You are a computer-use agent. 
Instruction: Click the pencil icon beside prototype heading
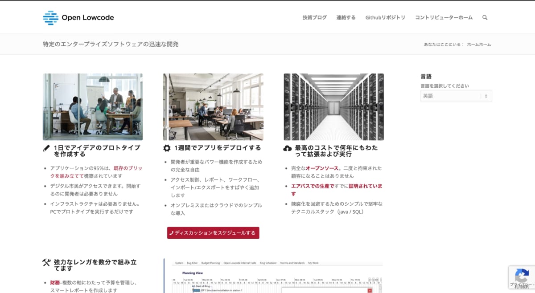click(x=46, y=148)
